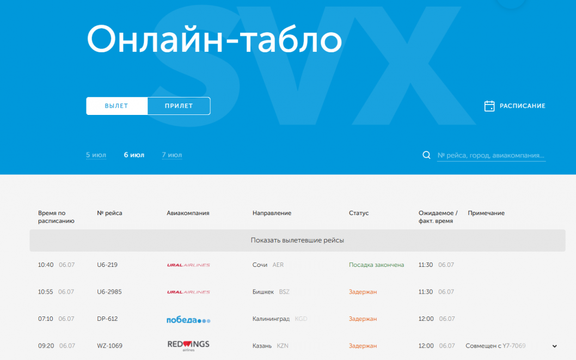Click the Онлайн-табло page heading

pos(215,39)
